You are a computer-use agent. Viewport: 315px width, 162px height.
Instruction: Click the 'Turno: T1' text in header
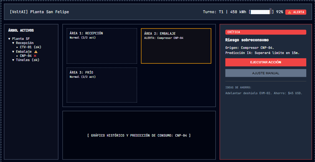click(213, 12)
